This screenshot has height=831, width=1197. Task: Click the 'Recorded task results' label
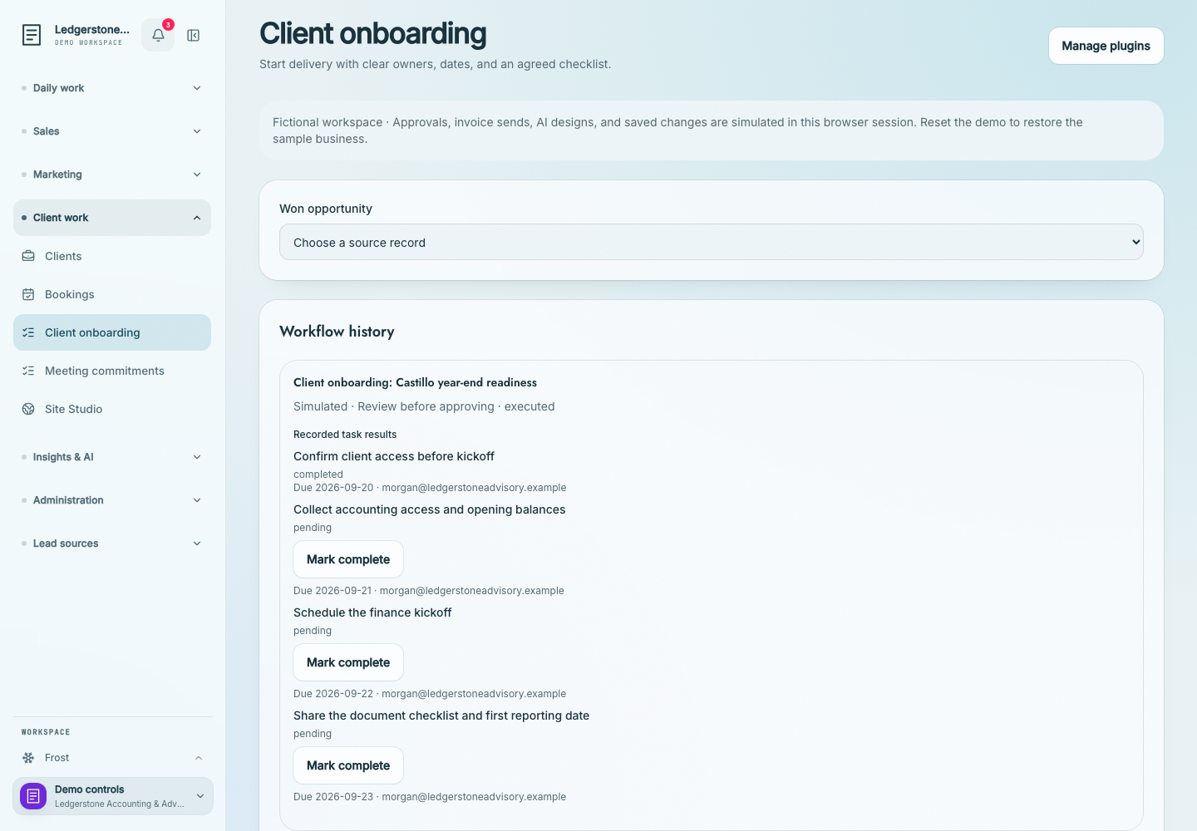(345, 435)
